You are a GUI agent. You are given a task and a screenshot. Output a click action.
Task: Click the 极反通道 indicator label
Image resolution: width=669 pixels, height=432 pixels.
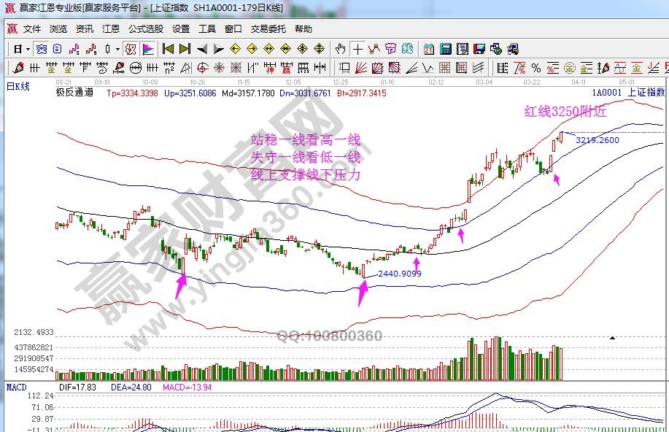pos(75,93)
